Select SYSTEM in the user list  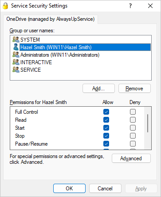pyautogui.click(x=30, y=40)
